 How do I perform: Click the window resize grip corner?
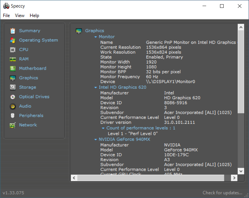pyautogui.click(x=247, y=196)
